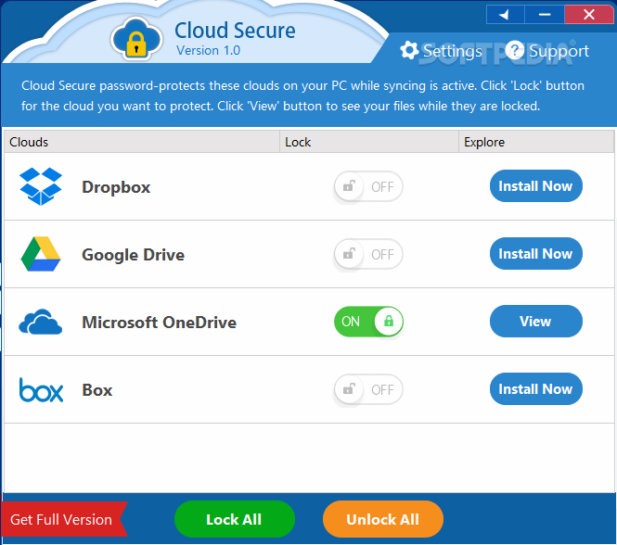This screenshot has height=545, width=617.
Task: Minimize the Cloud Secure window
Action: 545,15
